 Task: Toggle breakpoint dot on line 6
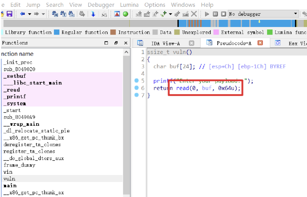137,88
